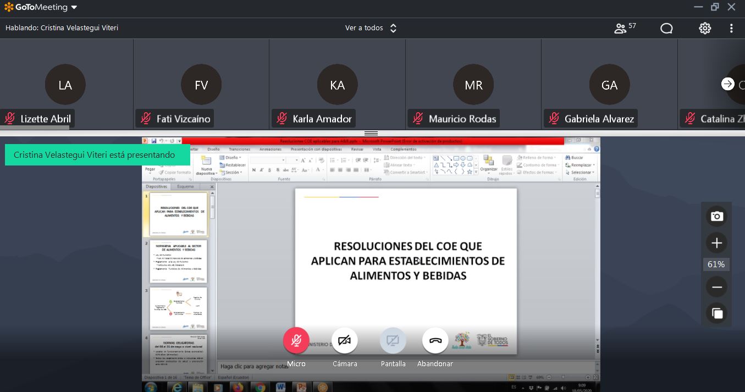Leave meeting with Abandonar button
The width and height of the screenshot is (745, 392).
pos(435,341)
